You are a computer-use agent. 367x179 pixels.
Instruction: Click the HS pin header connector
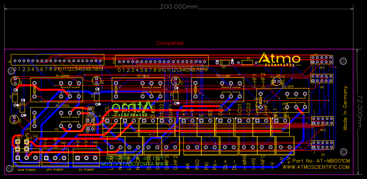pos(322,78)
